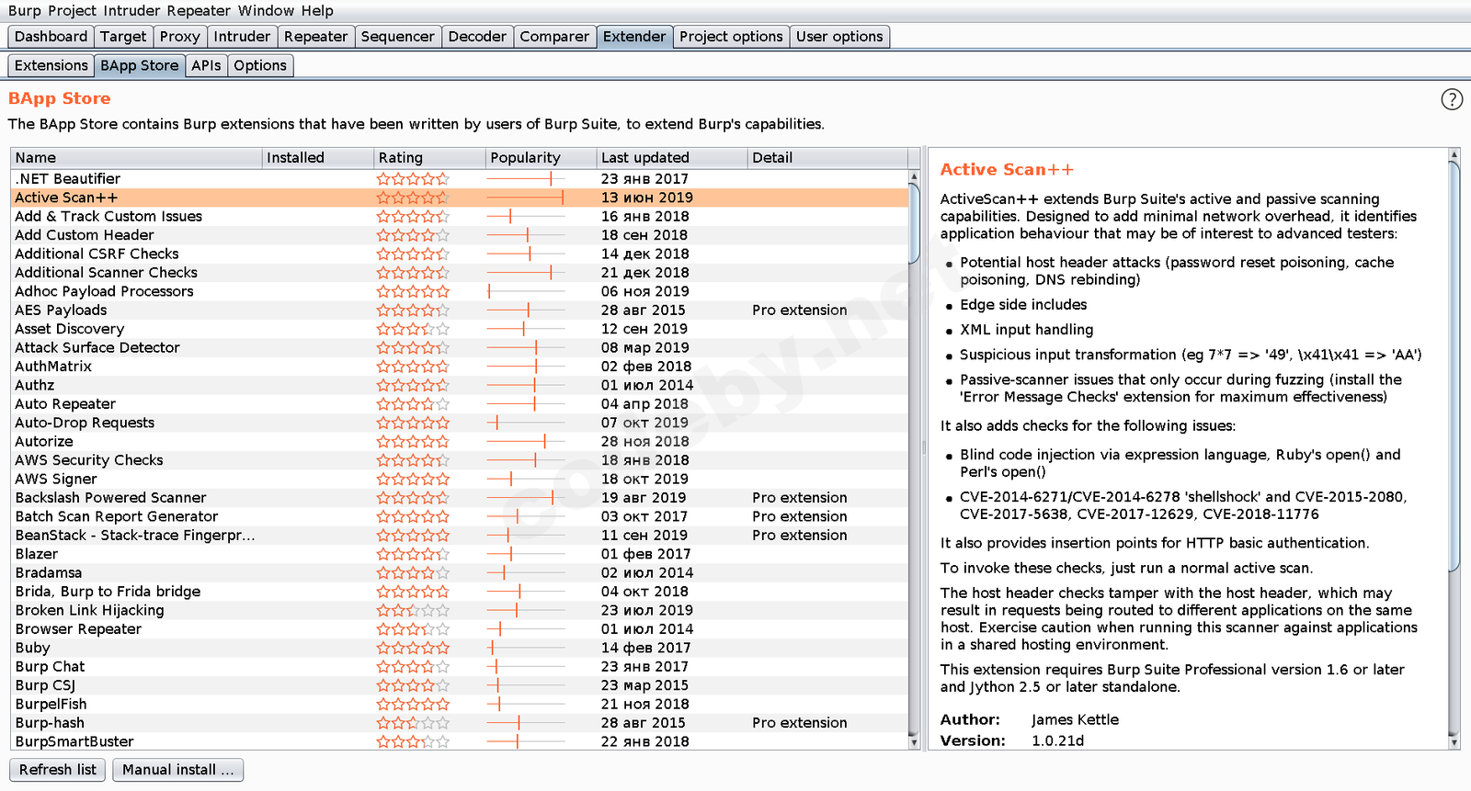Select the Authz extension
Screen dimensions: 1471x791
(460, 385)
